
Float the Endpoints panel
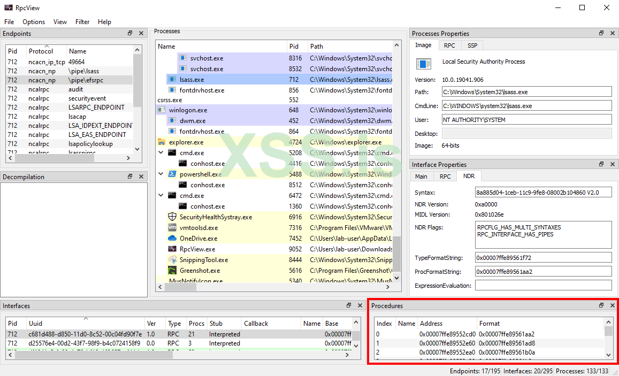click(130, 33)
